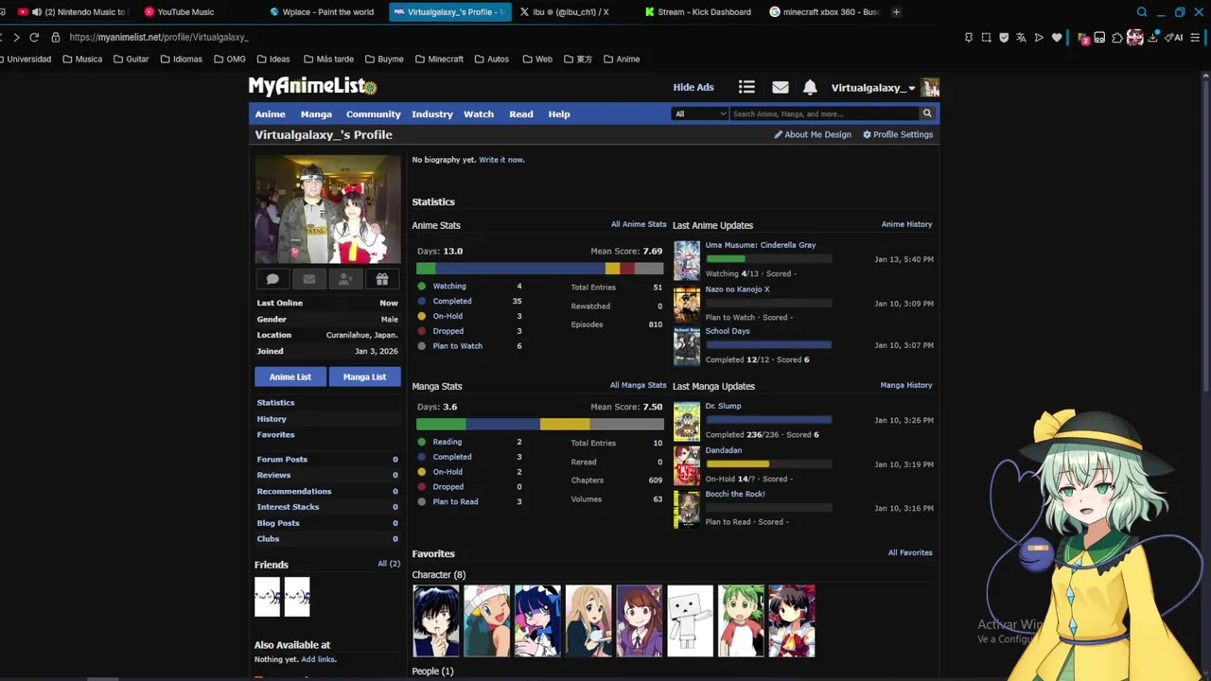
Task: Switch to the Wplace - Paint the world tab
Action: (x=322, y=12)
